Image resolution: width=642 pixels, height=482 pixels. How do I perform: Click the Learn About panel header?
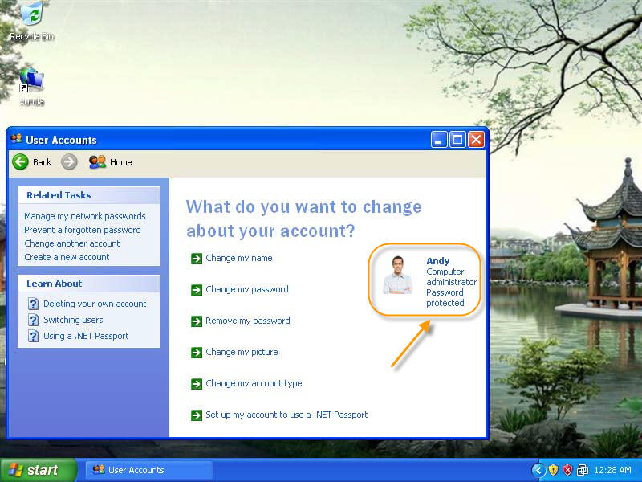tap(89, 284)
